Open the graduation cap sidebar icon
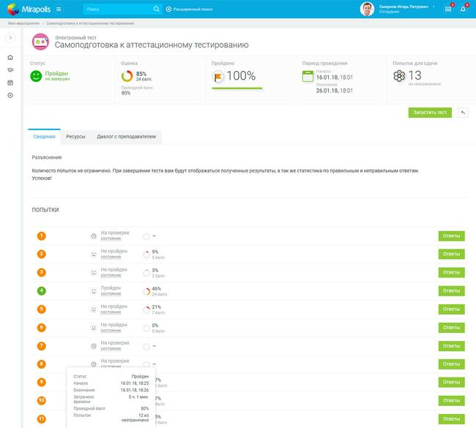Screen dimensions: 476x428 coord(10,70)
